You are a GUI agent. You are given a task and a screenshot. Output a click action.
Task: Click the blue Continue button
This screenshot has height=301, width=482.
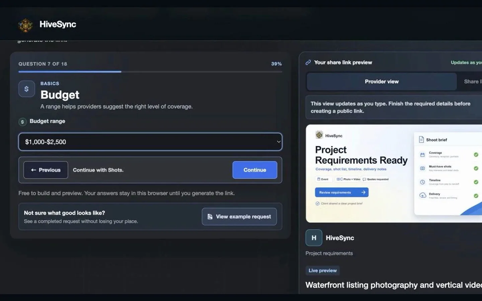(x=255, y=170)
